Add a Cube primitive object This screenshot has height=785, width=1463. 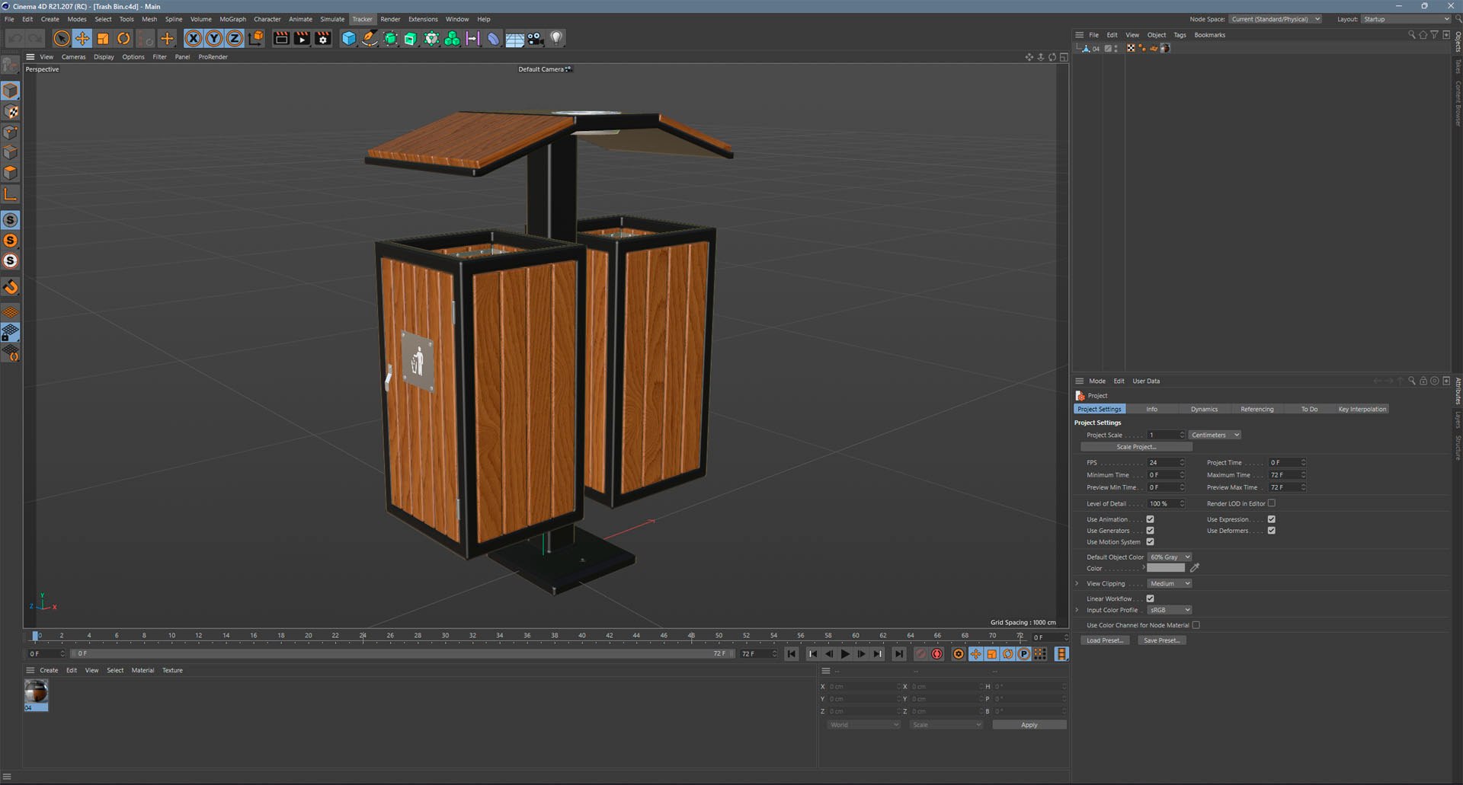click(x=349, y=38)
